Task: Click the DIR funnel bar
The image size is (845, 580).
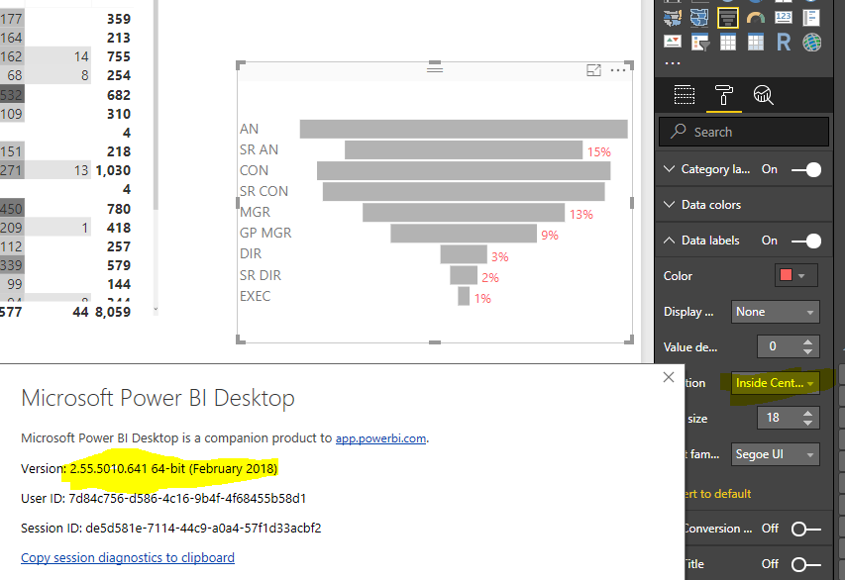Action: tap(464, 254)
